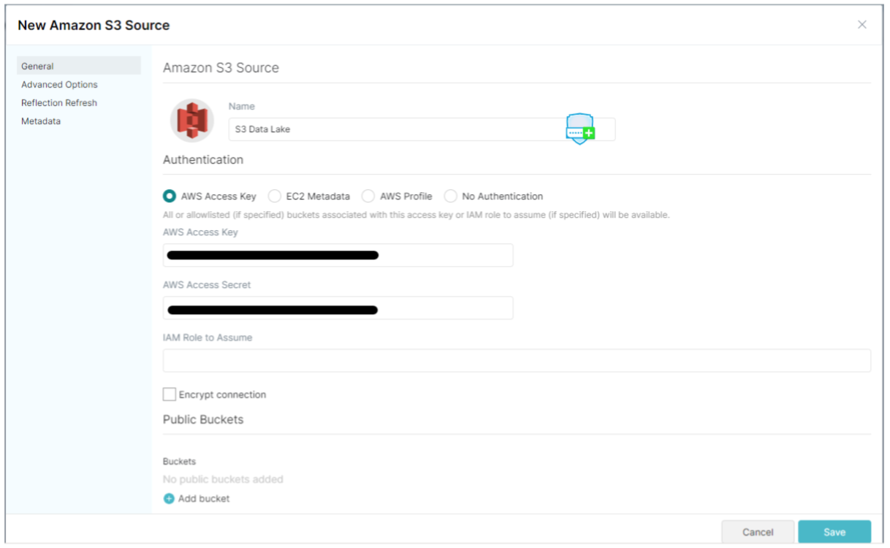Select the AWS Profile radio option

click(x=368, y=196)
